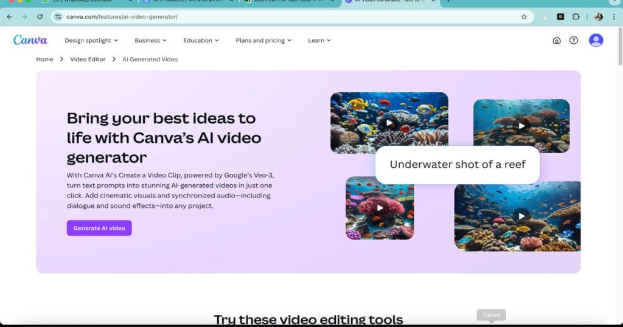
Task: Open the help question mark icon
Action: pyautogui.click(x=574, y=41)
